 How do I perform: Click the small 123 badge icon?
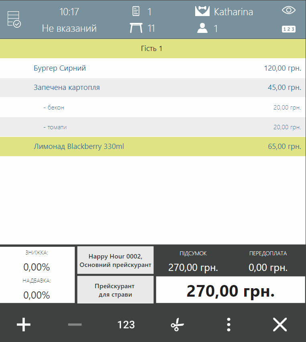[288, 29]
